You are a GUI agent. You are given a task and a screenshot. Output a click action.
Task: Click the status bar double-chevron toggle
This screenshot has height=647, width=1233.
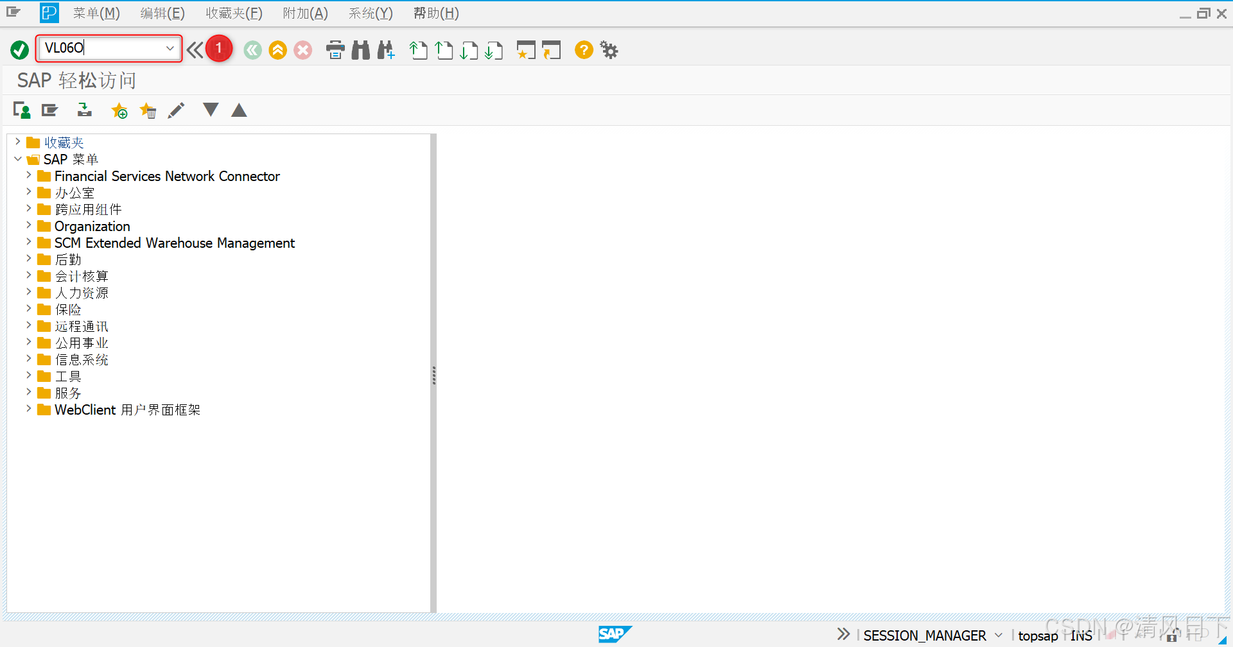click(843, 634)
